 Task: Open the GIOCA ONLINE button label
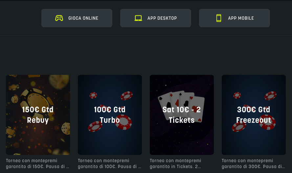point(83,18)
